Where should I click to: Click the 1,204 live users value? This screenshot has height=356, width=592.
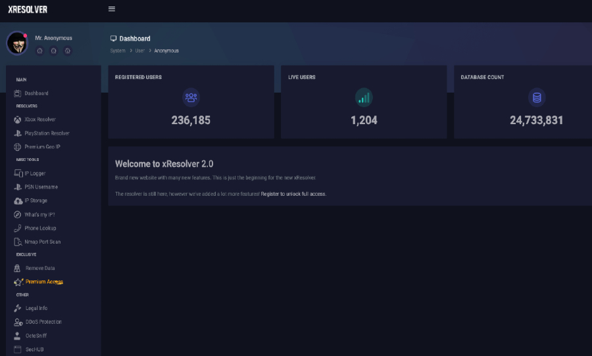point(364,120)
